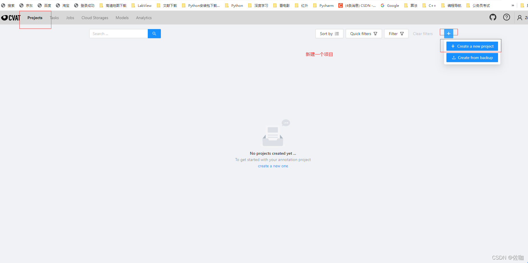528x263 pixels.
Task: Switch to the Cloud Storages tab
Action: point(95,18)
